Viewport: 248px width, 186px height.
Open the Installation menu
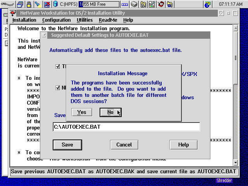(24, 20)
